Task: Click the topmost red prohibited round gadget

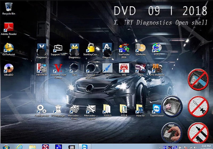Action: [198, 80]
